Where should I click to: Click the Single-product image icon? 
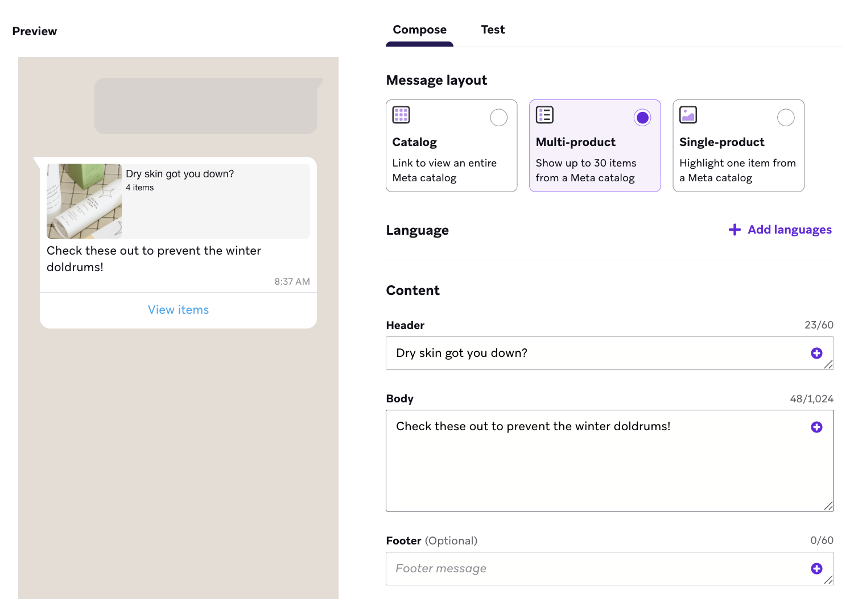click(688, 115)
